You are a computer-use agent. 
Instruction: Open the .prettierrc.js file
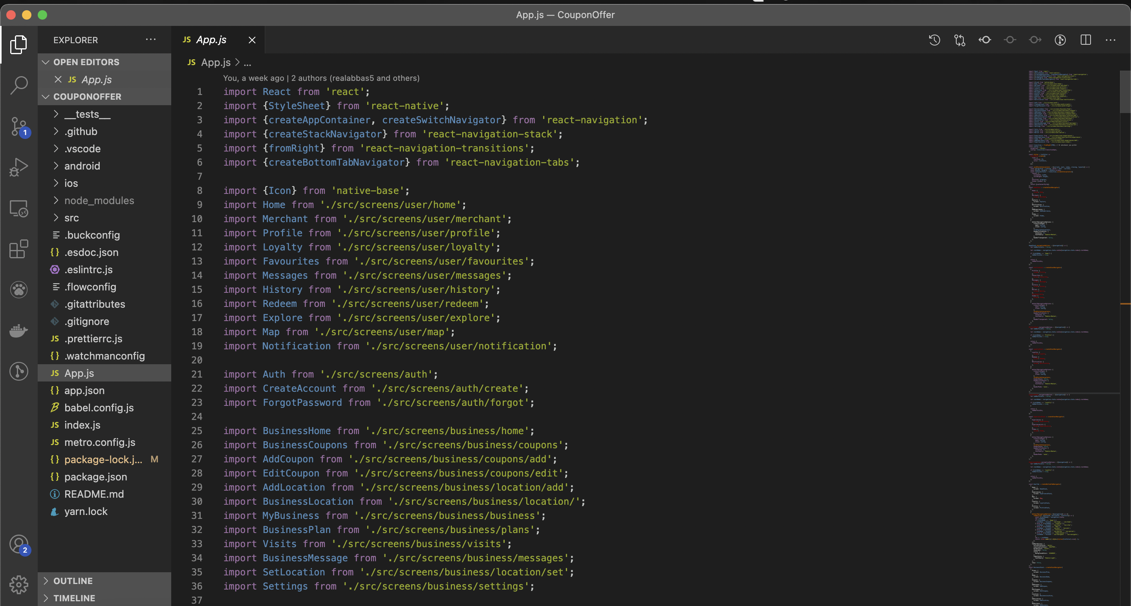click(104, 339)
